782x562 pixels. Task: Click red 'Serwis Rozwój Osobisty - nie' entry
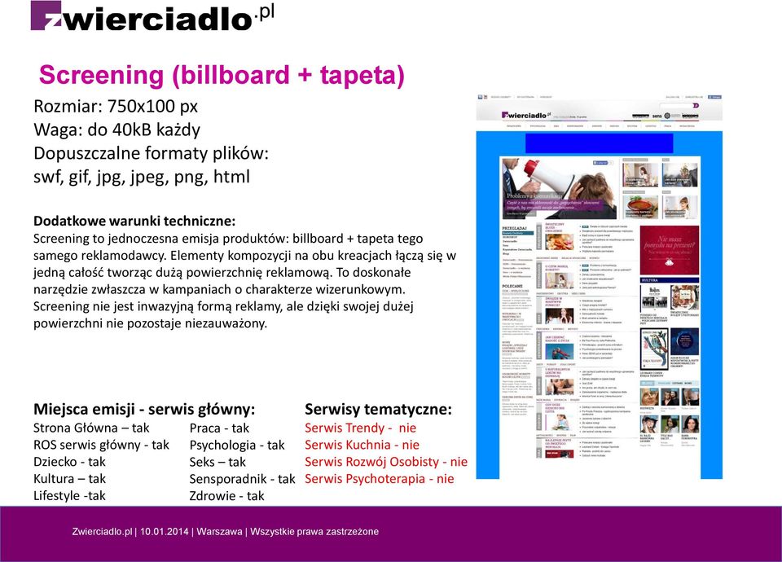pos(386,462)
